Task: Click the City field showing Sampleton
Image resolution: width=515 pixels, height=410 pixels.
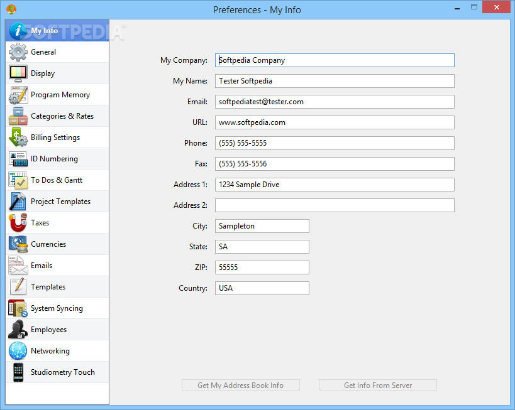Action: click(x=262, y=226)
